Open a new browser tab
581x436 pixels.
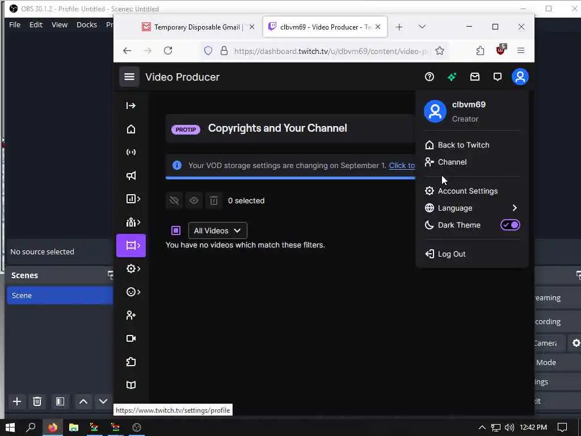point(399,27)
